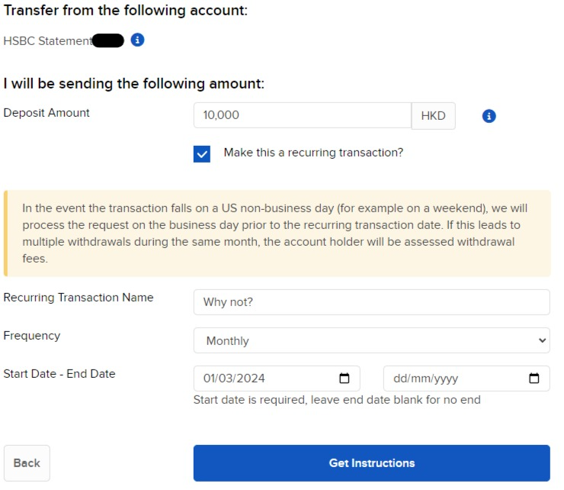Focus the Deposit Amount field showing 10,000

(x=303, y=115)
